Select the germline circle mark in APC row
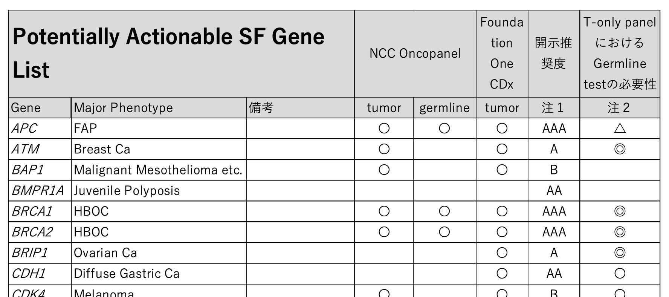This screenshot has width=669, height=297. pos(444,129)
